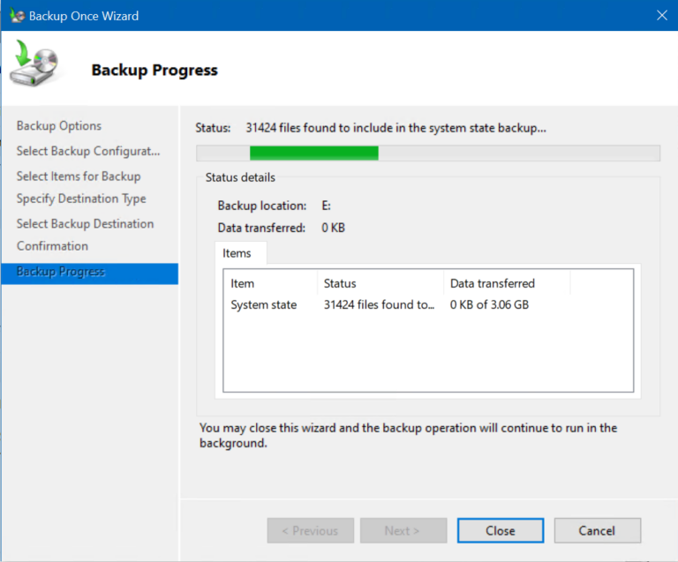The height and width of the screenshot is (562, 678).
Task: Click the Backup Progress page heading
Action: (x=154, y=70)
